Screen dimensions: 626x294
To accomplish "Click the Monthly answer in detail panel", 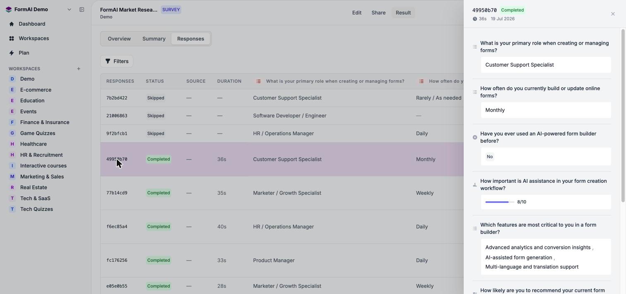I will tap(546, 110).
